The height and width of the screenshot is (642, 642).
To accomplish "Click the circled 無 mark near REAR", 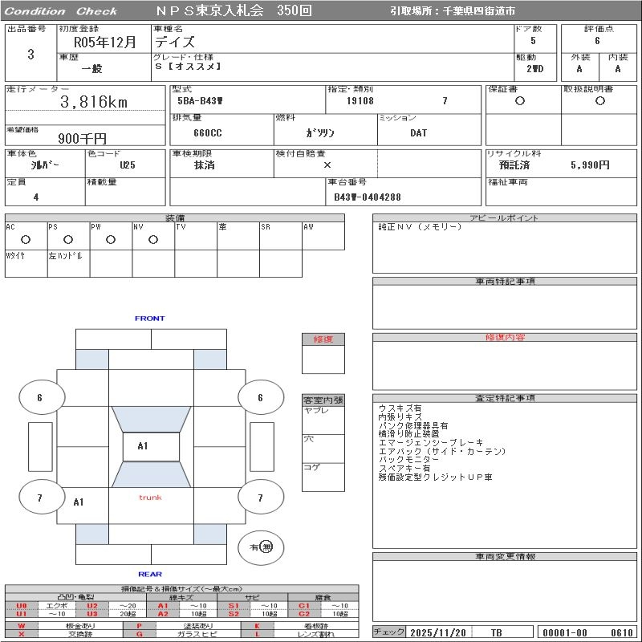I will coord(266,547).
